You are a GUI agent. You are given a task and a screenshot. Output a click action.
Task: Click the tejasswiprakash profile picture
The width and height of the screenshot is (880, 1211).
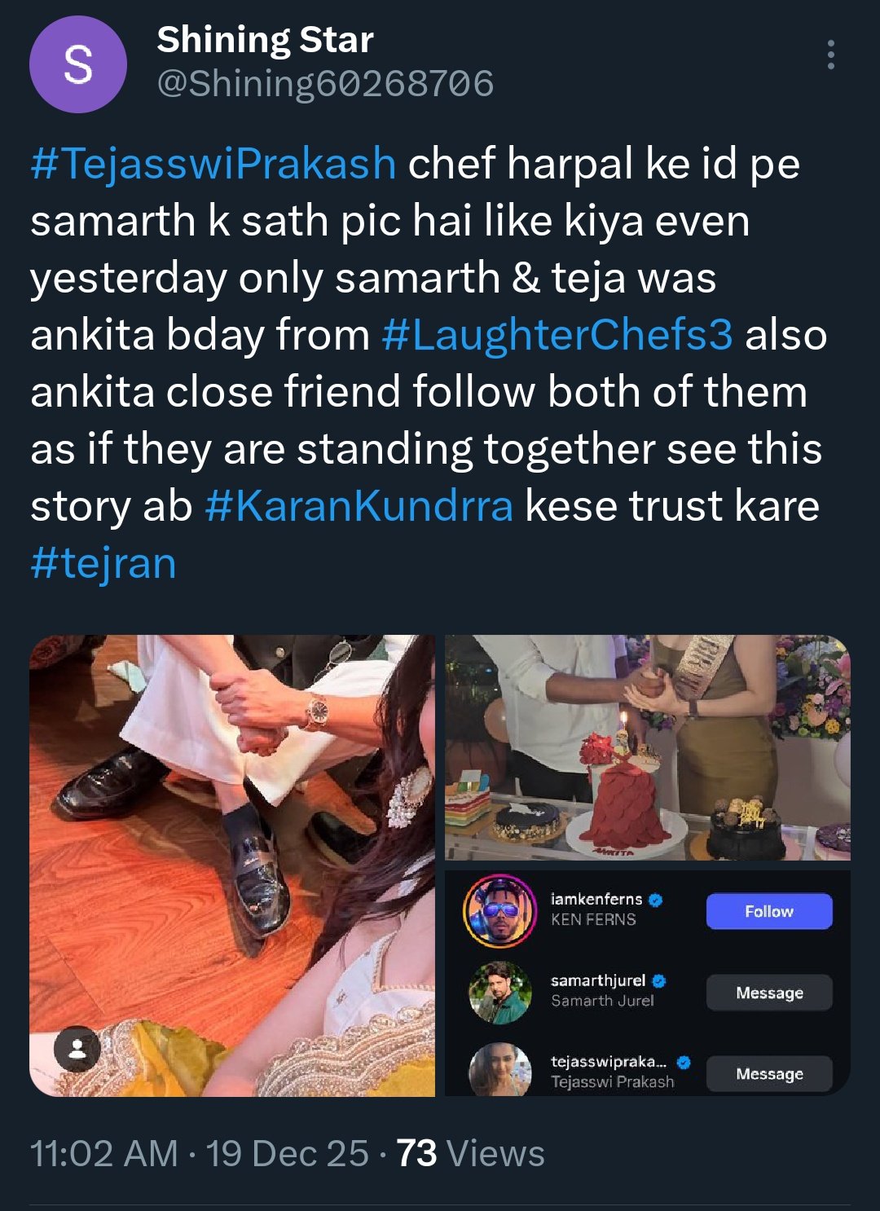(499, 1070)
